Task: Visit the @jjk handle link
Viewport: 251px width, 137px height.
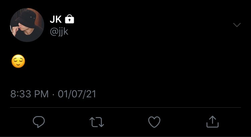Action: (59, 32)
